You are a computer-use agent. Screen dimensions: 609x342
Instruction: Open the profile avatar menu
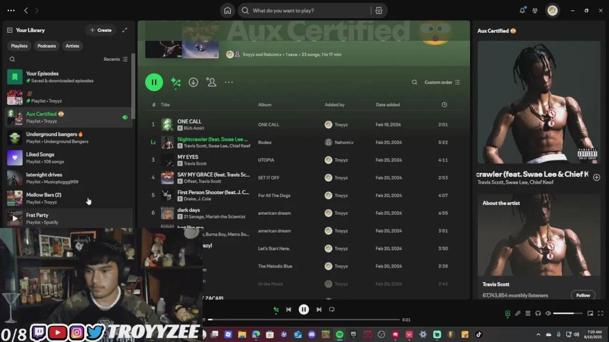coord(552,10)
